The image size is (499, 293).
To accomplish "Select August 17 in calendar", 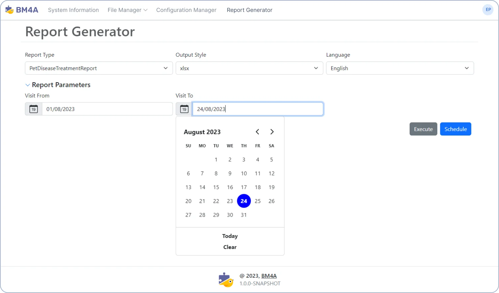I will [x=244, y=187].
